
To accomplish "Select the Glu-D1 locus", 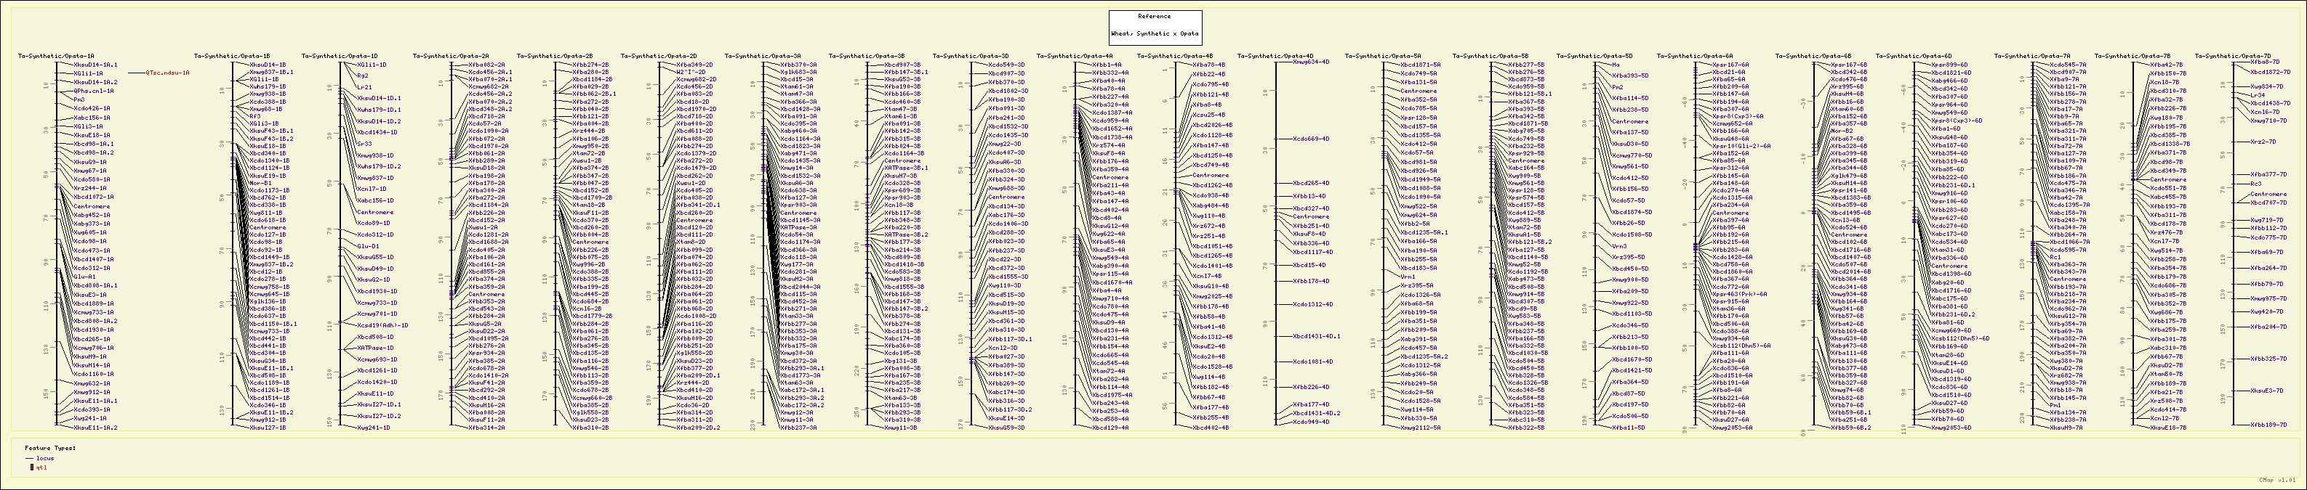I will (369, 245).
